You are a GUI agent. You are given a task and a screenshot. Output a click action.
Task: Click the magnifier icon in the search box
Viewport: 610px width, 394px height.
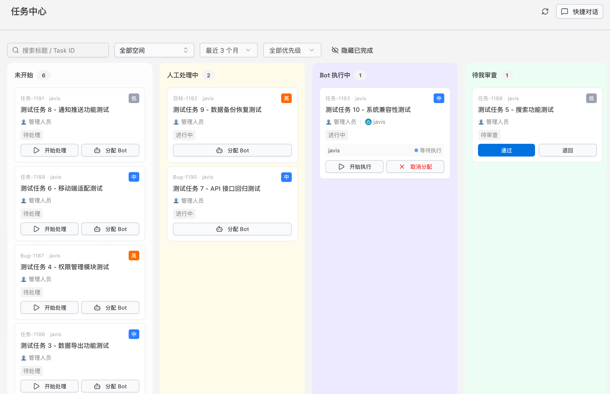pos(16,50)
